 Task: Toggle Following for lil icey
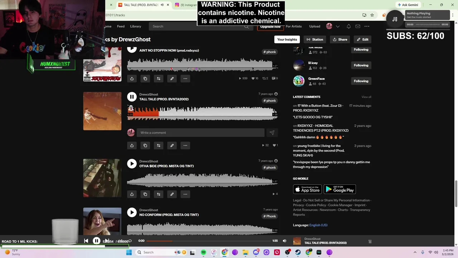[x=361, y=65]
